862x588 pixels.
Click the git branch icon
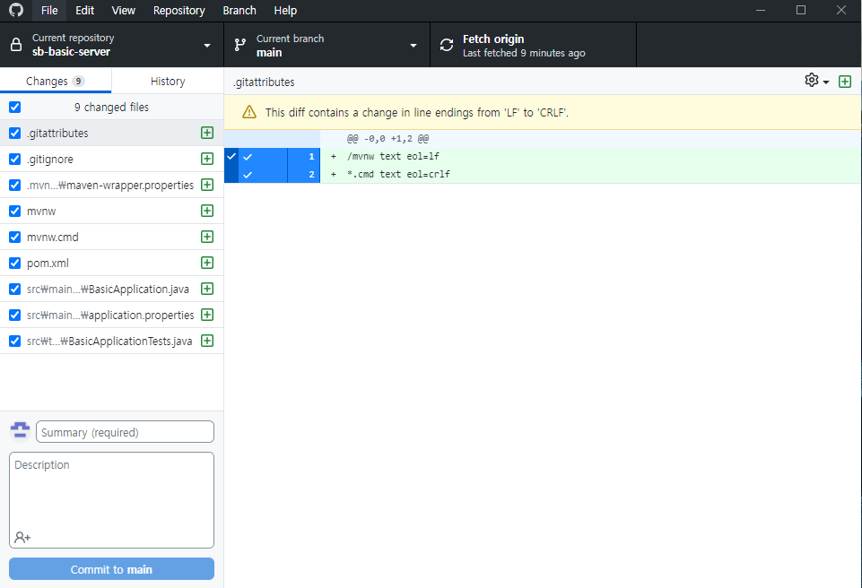click(240, 45)
